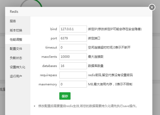This screenshot has height=115, width=160.
Task: Click the 'bind' field label
Action: 54,29
